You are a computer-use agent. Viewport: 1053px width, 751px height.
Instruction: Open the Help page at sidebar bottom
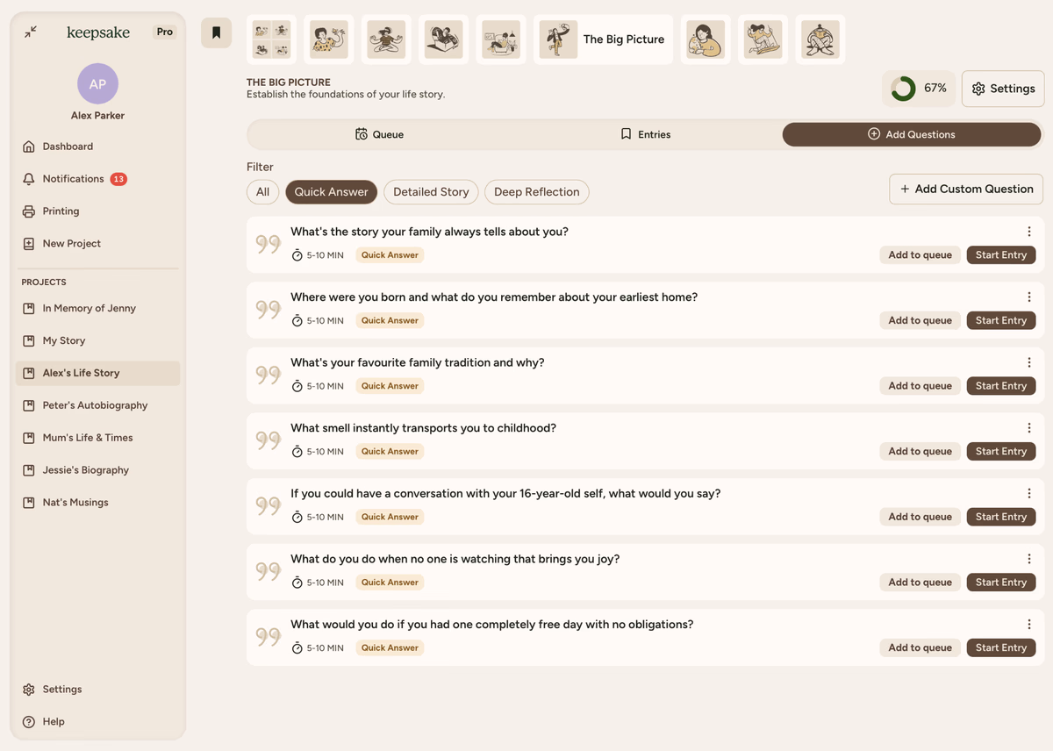(29, 722)
